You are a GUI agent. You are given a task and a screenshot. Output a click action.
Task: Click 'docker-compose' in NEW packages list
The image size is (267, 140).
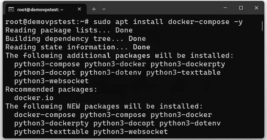45,115
